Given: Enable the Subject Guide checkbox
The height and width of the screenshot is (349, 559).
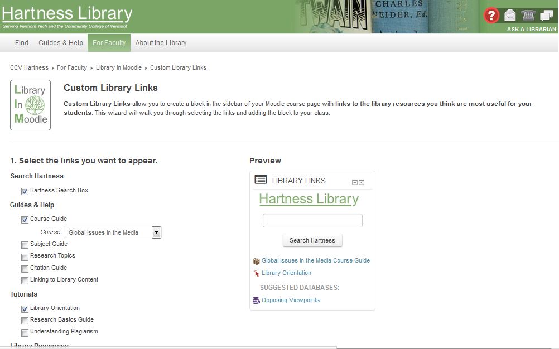Looking at the screenshot, I should tap(25, 245).
